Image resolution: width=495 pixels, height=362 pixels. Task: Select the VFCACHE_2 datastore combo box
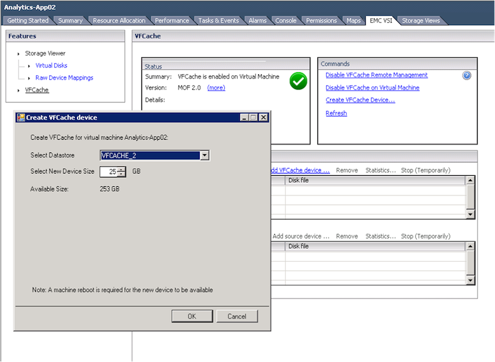(x=154, y=155)
